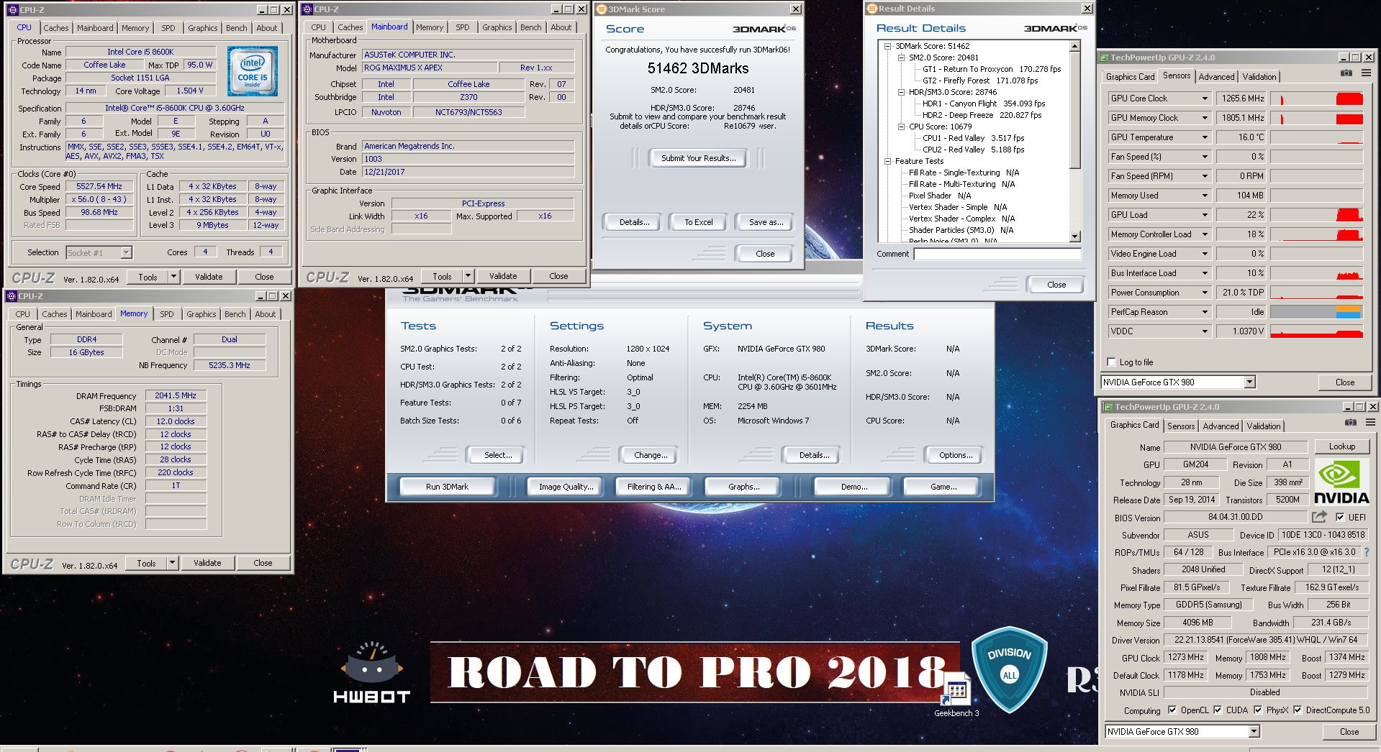
Task: Click GPU Load red sensor graph
Action: point(1316,215)
